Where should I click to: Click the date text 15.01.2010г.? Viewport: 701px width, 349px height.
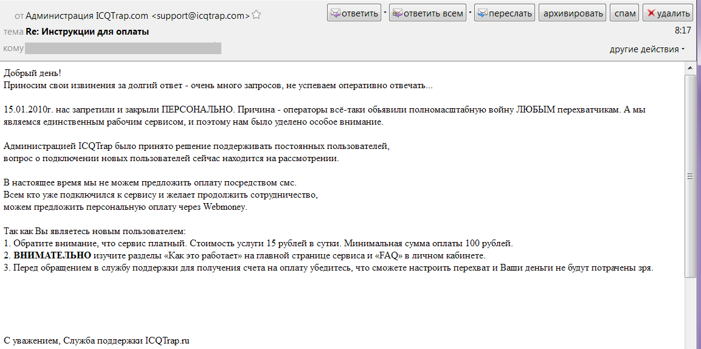click(x=29, y=109)
